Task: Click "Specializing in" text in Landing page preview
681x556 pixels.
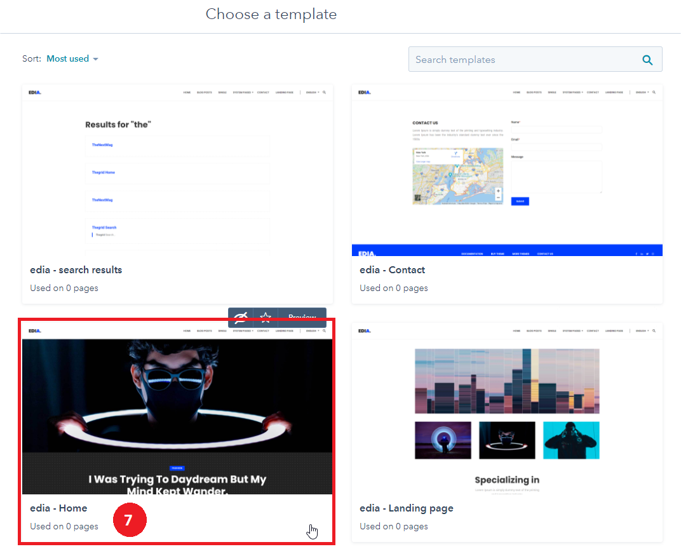Action: (x=506, y=480)
